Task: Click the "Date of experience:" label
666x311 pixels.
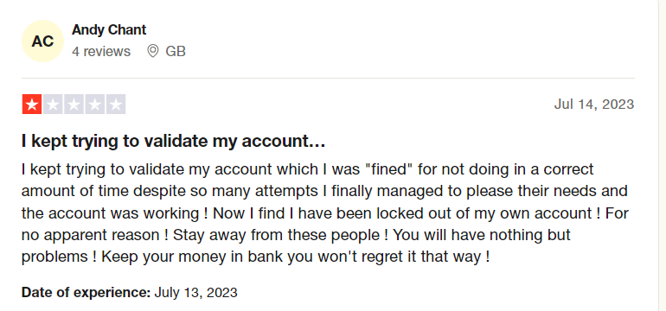Action: [86, 293]
